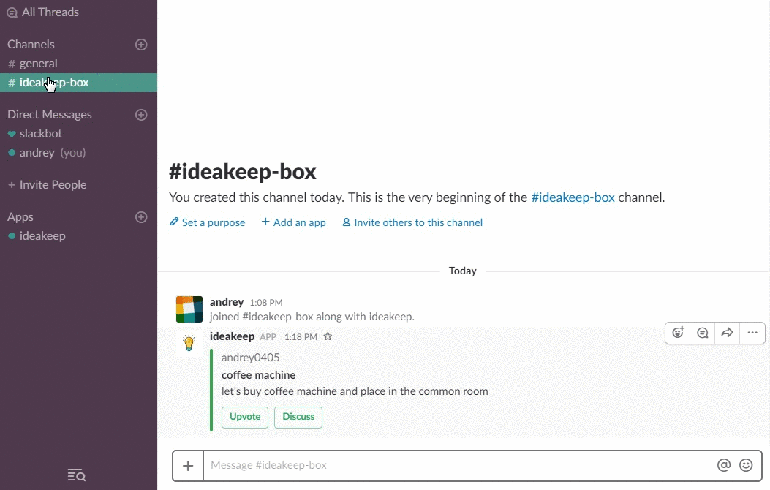Insert a mention with the @ icon

coord(724,465)
